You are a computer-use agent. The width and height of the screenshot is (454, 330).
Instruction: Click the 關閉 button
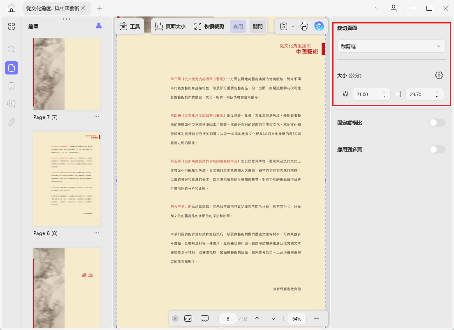point(258,26)
